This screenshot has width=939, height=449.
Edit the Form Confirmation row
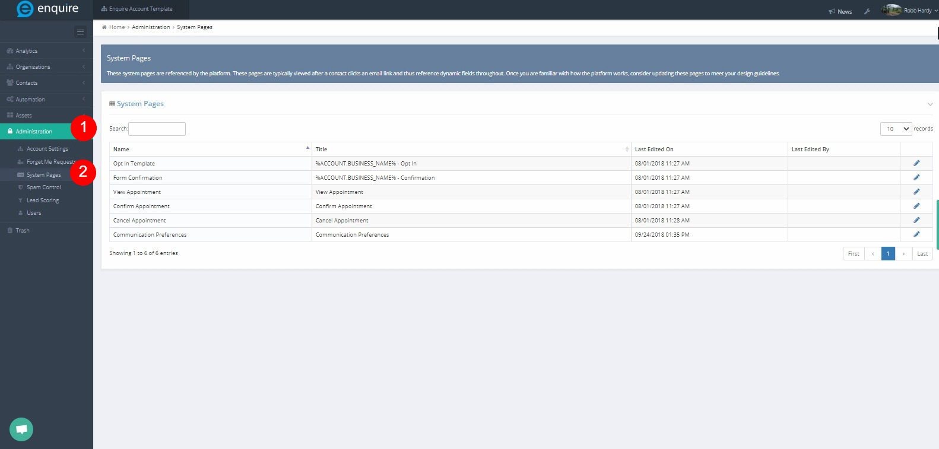tap(916, 177)
